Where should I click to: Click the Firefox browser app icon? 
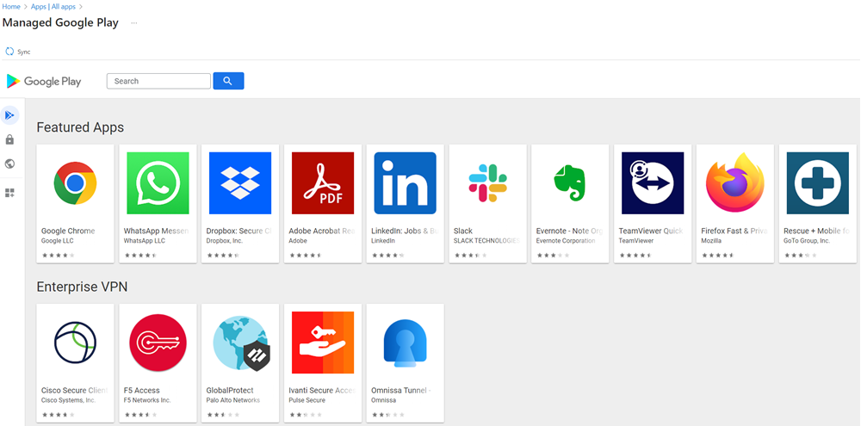[735, 183]
